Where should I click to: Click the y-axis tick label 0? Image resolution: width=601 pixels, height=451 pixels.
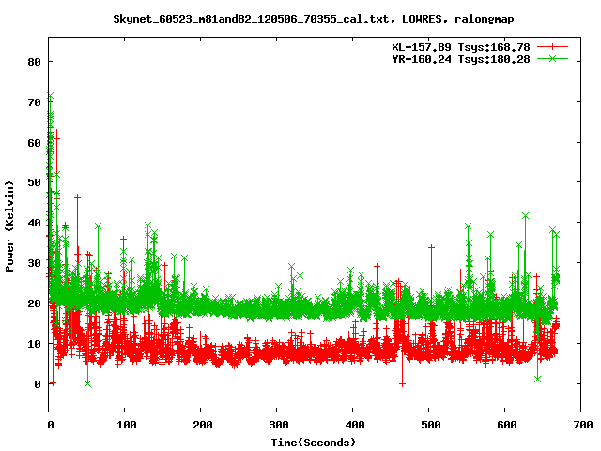38,384
